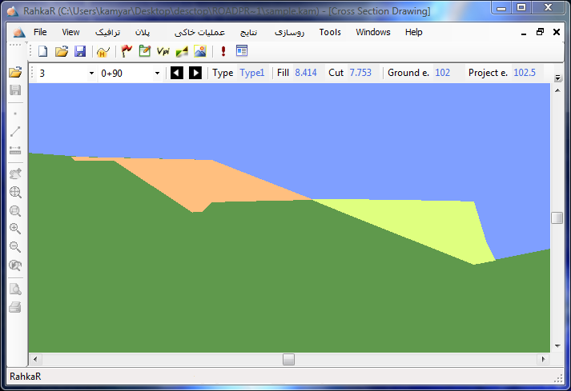Open the عملیات خاکی menu

pyautogui.click(x=199, y=32)
